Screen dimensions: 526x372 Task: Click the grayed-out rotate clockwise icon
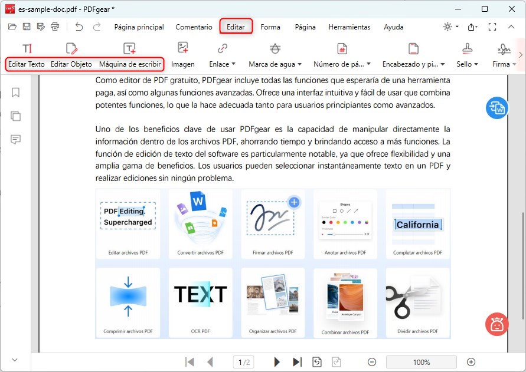point(336,362)
